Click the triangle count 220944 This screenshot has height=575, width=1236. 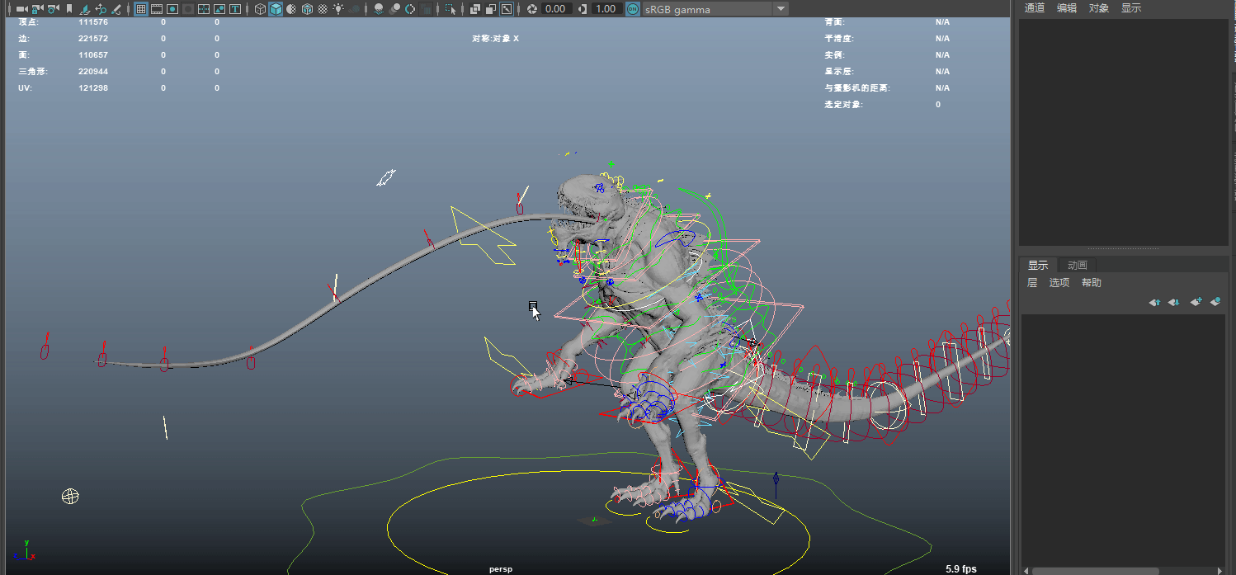[x=93, y=72]
